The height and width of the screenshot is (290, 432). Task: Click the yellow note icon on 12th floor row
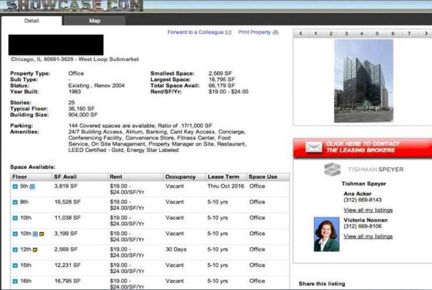[35, 249]
